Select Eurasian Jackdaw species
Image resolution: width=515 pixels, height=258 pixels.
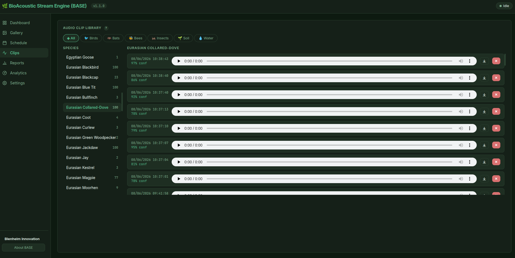click(92, 148)
